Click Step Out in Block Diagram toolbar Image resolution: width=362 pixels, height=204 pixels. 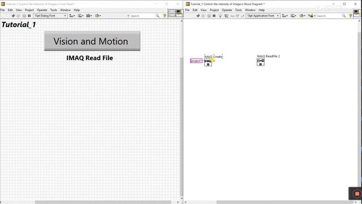tap(243, 16)
